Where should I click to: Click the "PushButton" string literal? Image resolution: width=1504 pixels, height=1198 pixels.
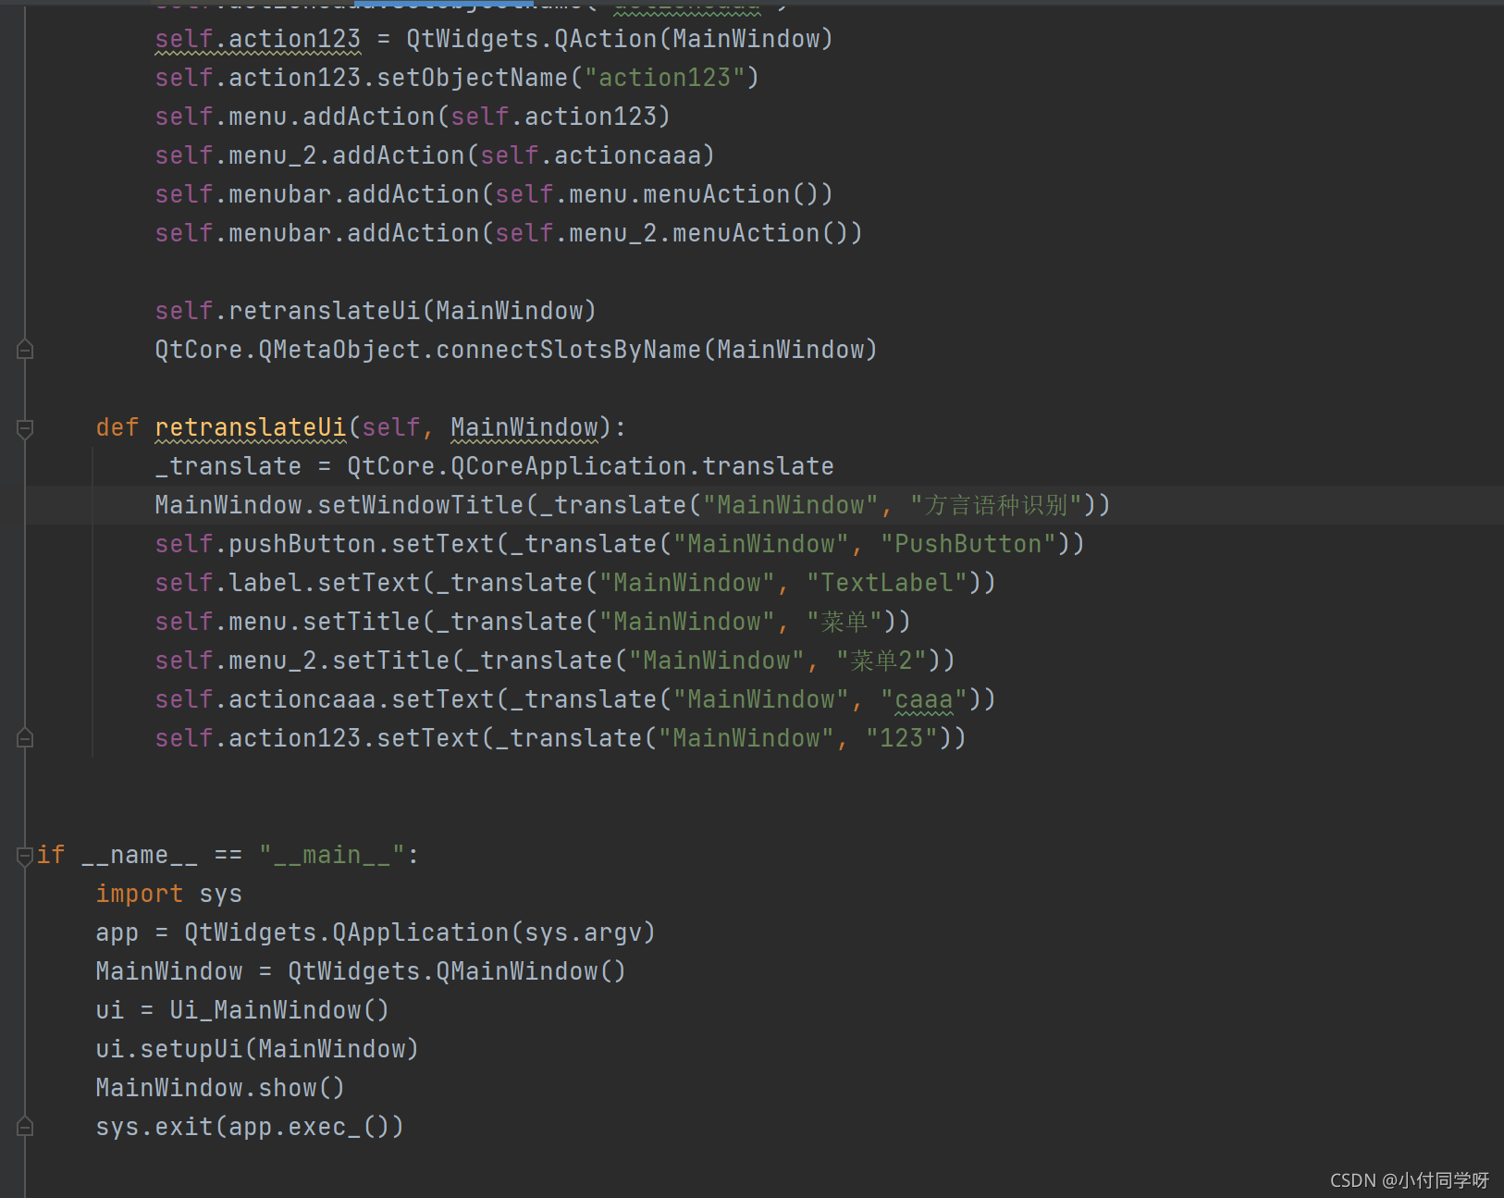[x=968, y=544]
